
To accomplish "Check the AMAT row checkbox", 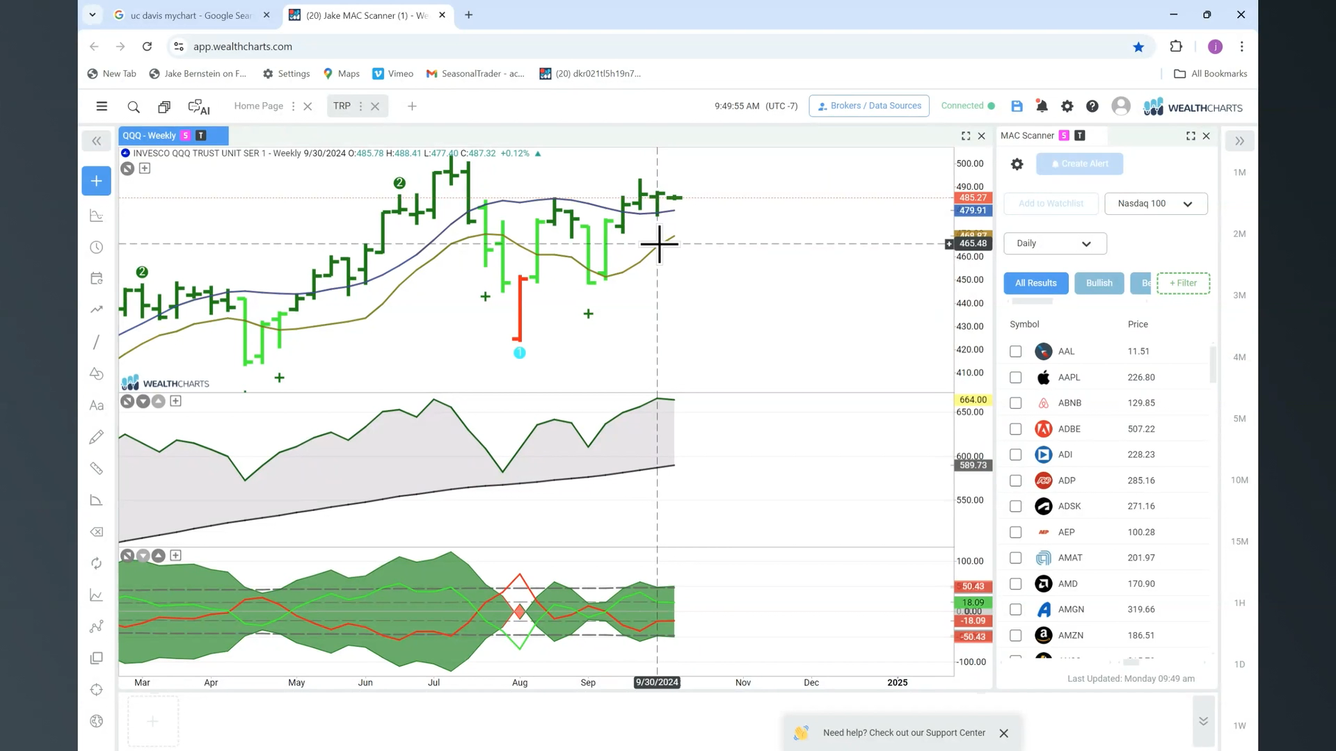I will pyautogui.click(x=1015, y=558).
